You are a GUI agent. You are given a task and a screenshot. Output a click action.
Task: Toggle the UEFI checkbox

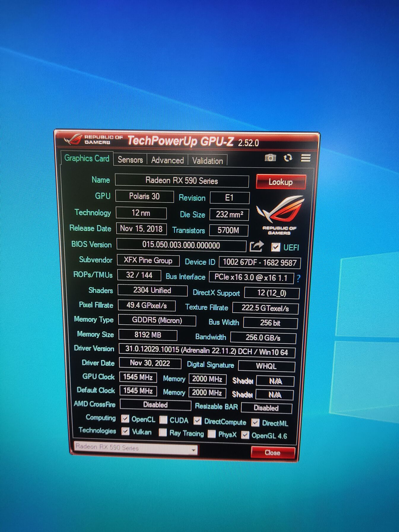point(276,247)
